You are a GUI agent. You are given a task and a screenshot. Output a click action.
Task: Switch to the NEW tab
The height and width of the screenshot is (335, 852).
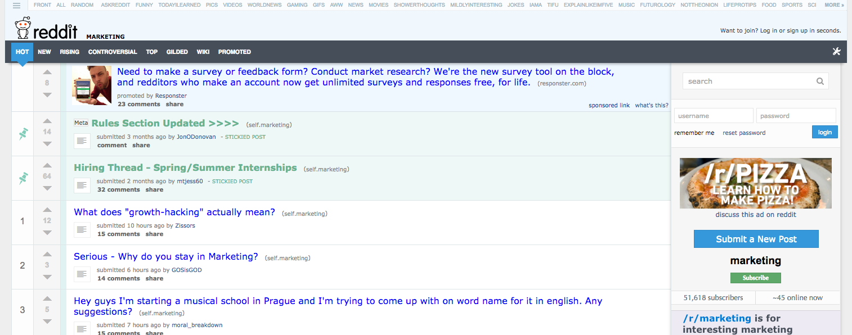coord(44,52)
